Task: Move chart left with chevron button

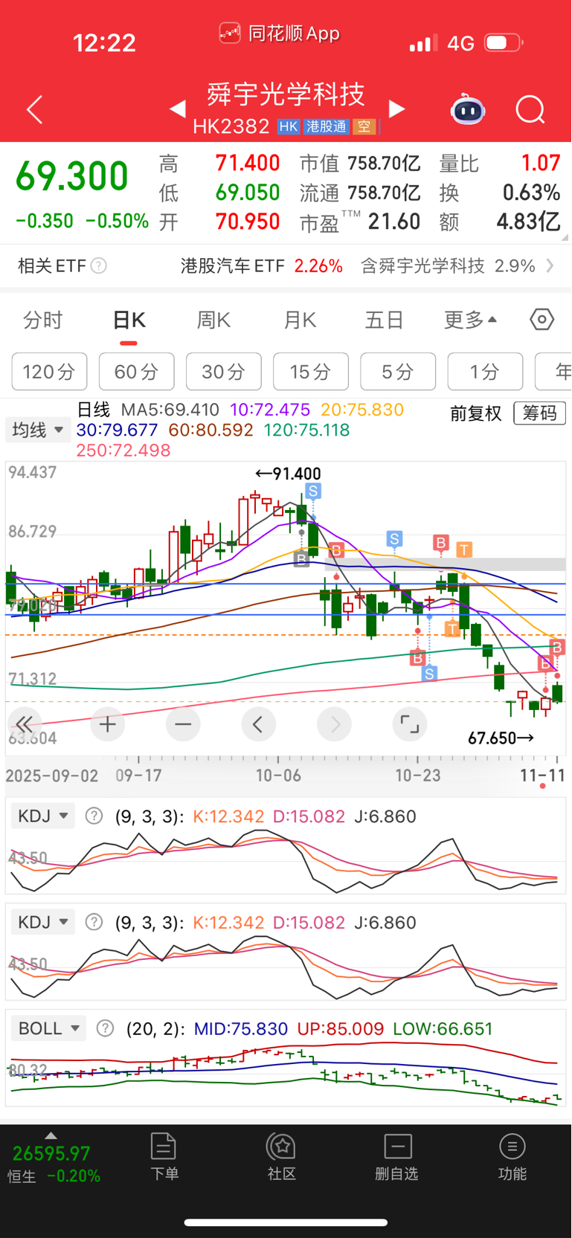Action: pyautogui.click(x=258, y=724)
